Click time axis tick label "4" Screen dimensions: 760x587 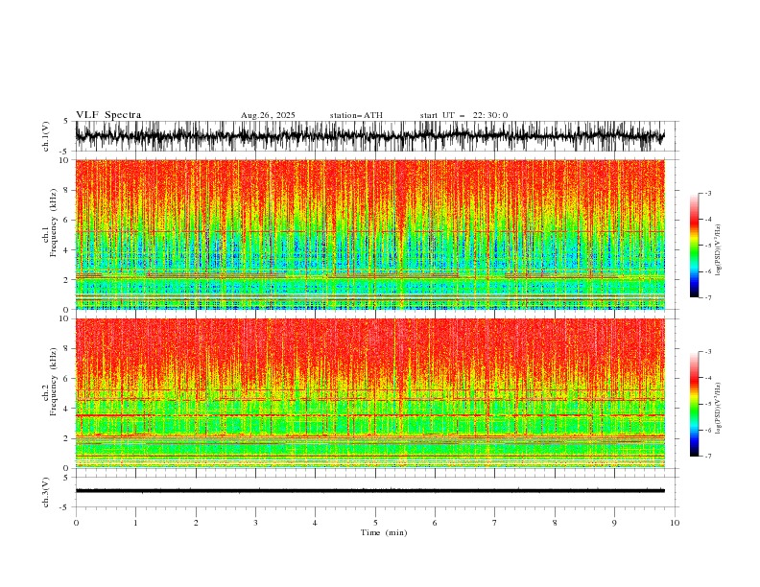(x=315, y=523)
